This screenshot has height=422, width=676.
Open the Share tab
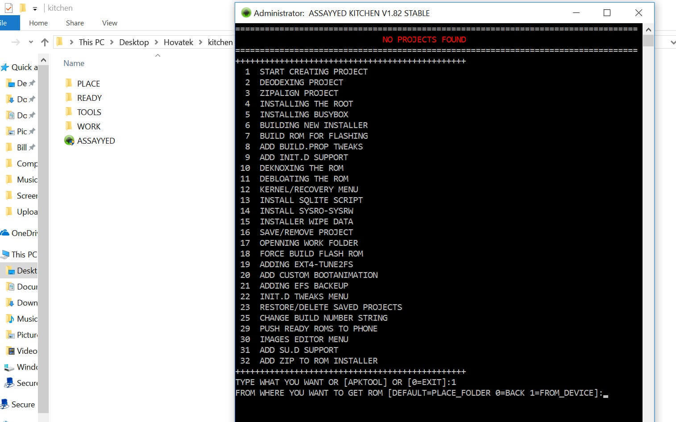pyautogui.click(x=75, y=23)
